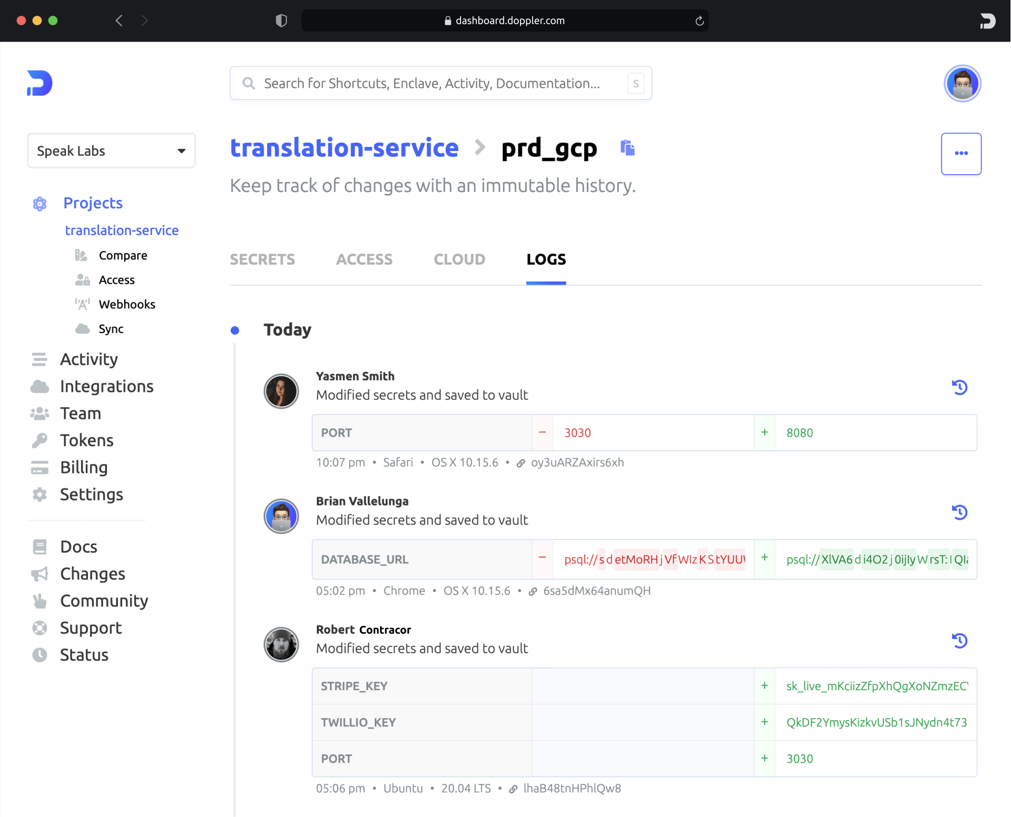Switch to the CLOUD tab
This screenshot has height=817, width=1011.
(459, 259)
